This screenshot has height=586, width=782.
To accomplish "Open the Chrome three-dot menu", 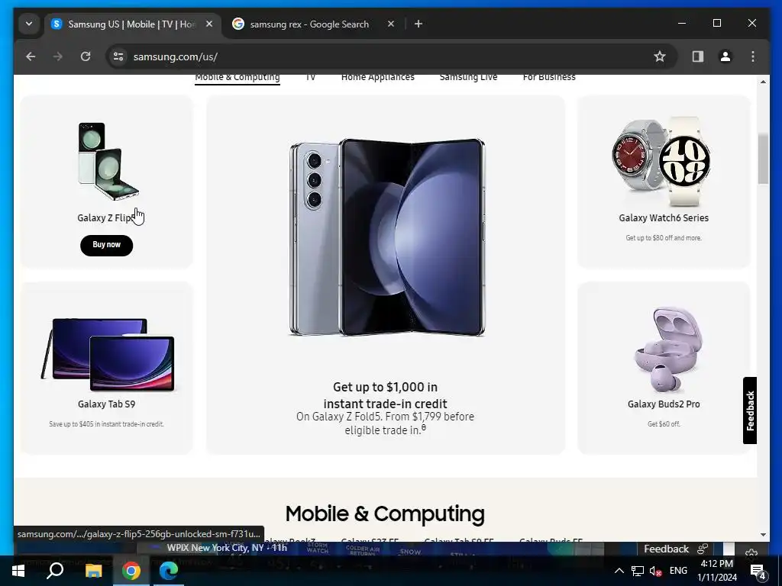I will pyautogui.click(x=752, y=56).
